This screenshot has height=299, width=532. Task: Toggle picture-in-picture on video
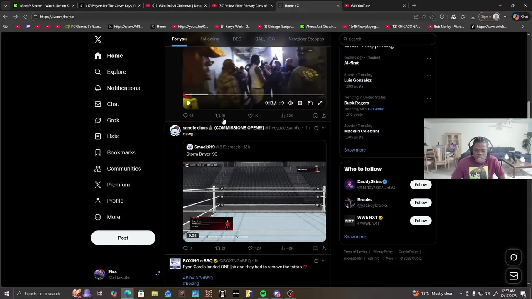(x=310, y=103)
